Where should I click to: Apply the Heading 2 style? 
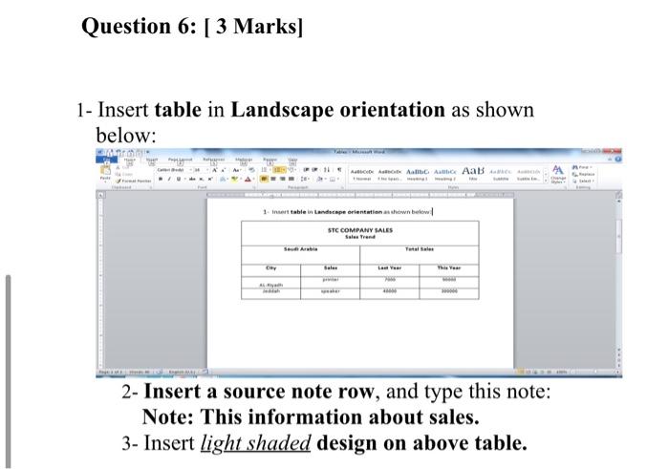(x=445, y=174)
